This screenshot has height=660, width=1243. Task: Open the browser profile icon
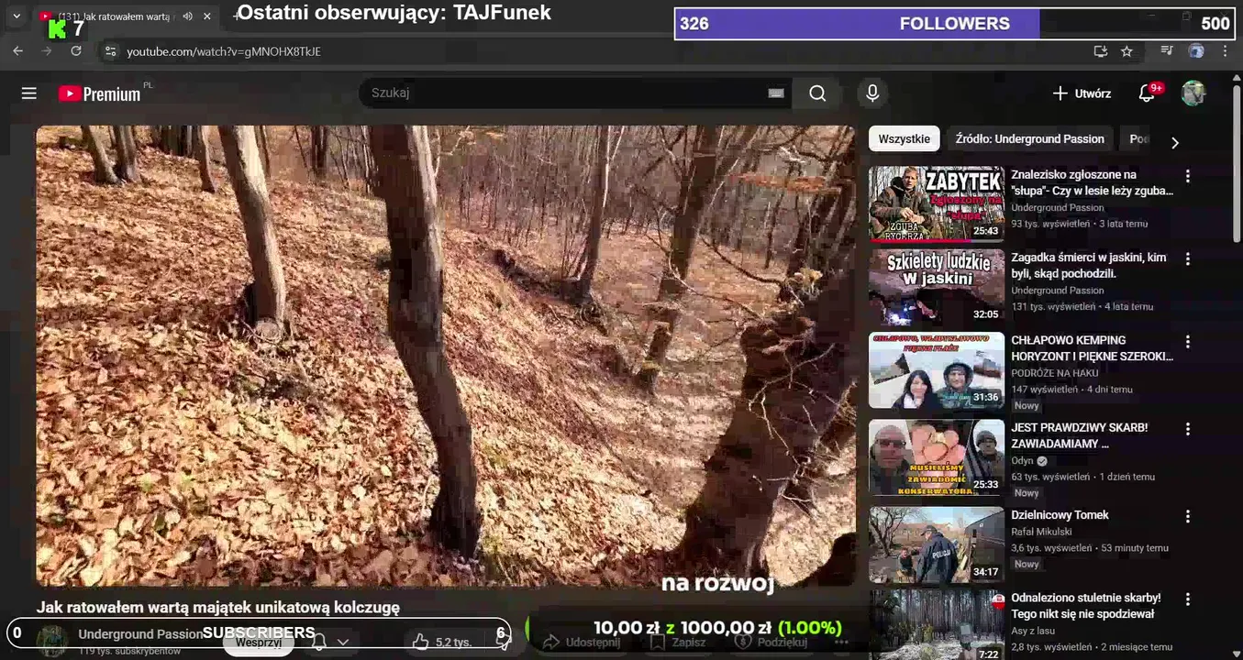[x=1196, y=51]
